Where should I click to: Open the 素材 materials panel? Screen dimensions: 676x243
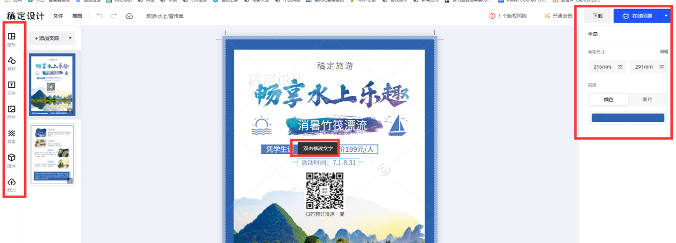(11, 63)
